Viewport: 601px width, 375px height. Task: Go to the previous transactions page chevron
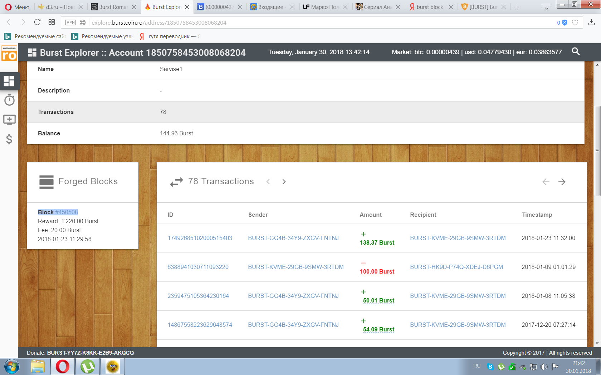point(268,182)
